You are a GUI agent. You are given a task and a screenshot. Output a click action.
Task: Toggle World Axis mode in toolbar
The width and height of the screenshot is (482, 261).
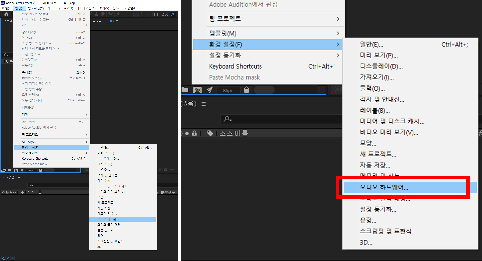[x=142, y=14]
